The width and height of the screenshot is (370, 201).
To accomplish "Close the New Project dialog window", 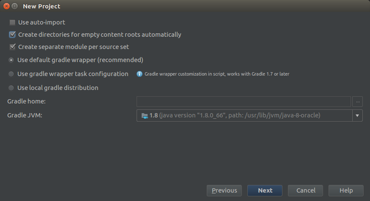I will 7,6.
